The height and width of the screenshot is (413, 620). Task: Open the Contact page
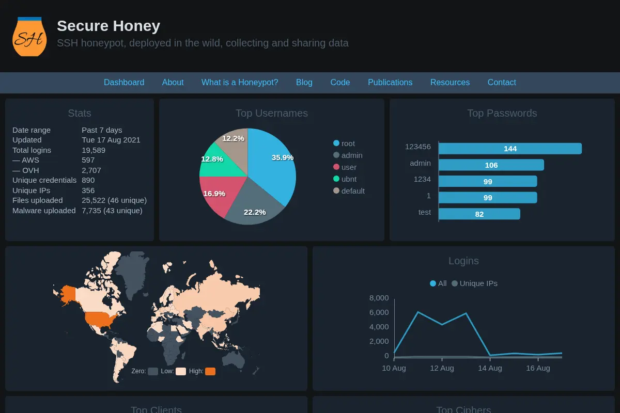502,83
